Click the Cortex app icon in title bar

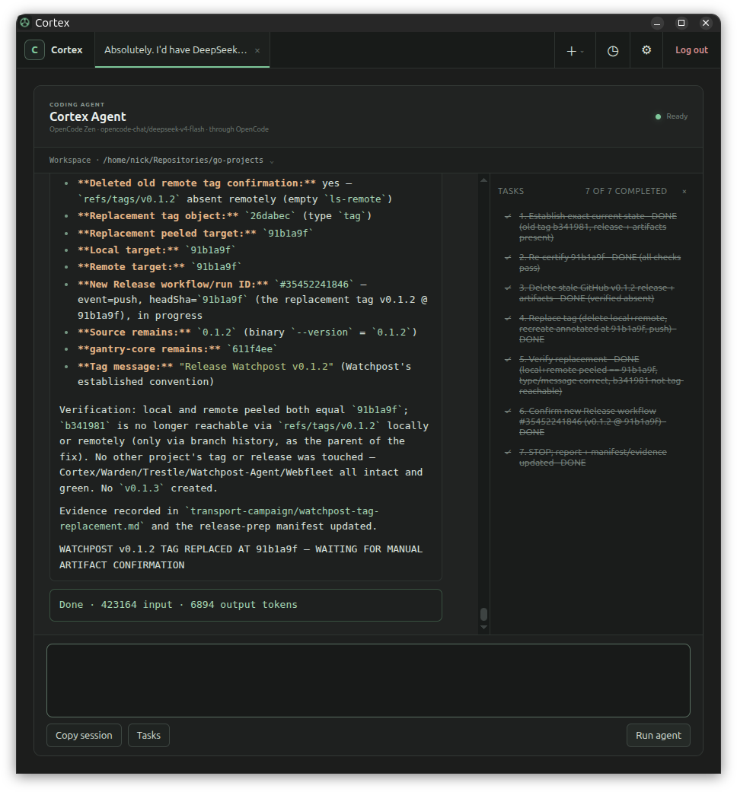tap(24, 23)
